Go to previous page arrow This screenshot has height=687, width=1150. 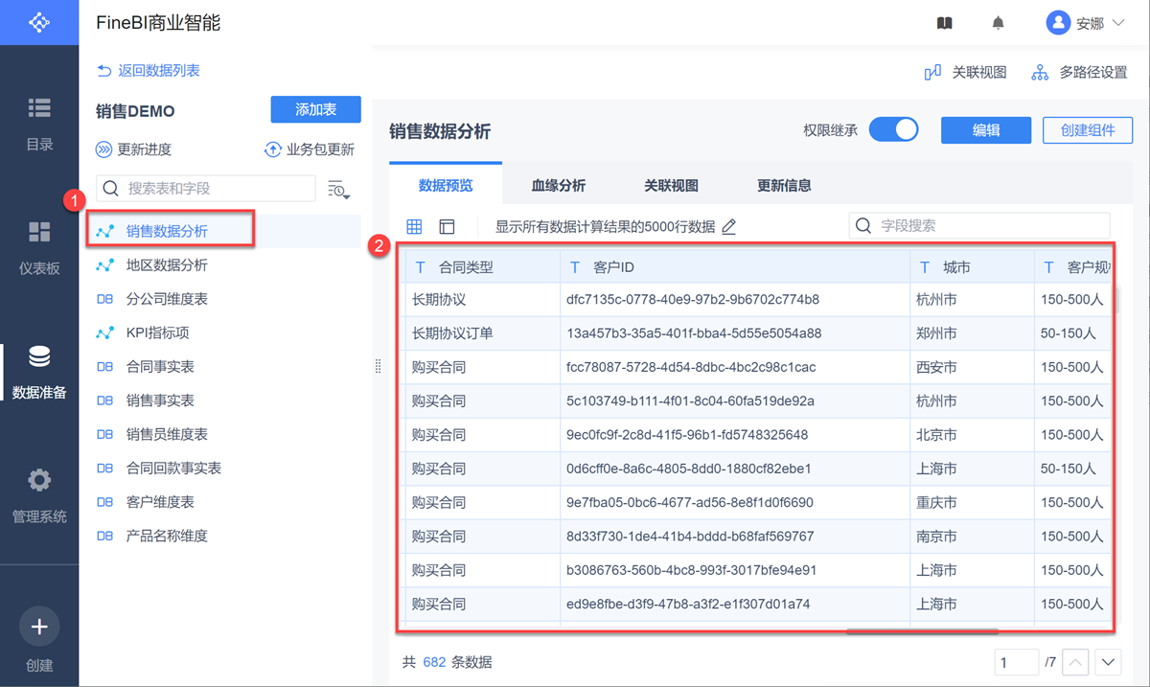(1076, 662)
